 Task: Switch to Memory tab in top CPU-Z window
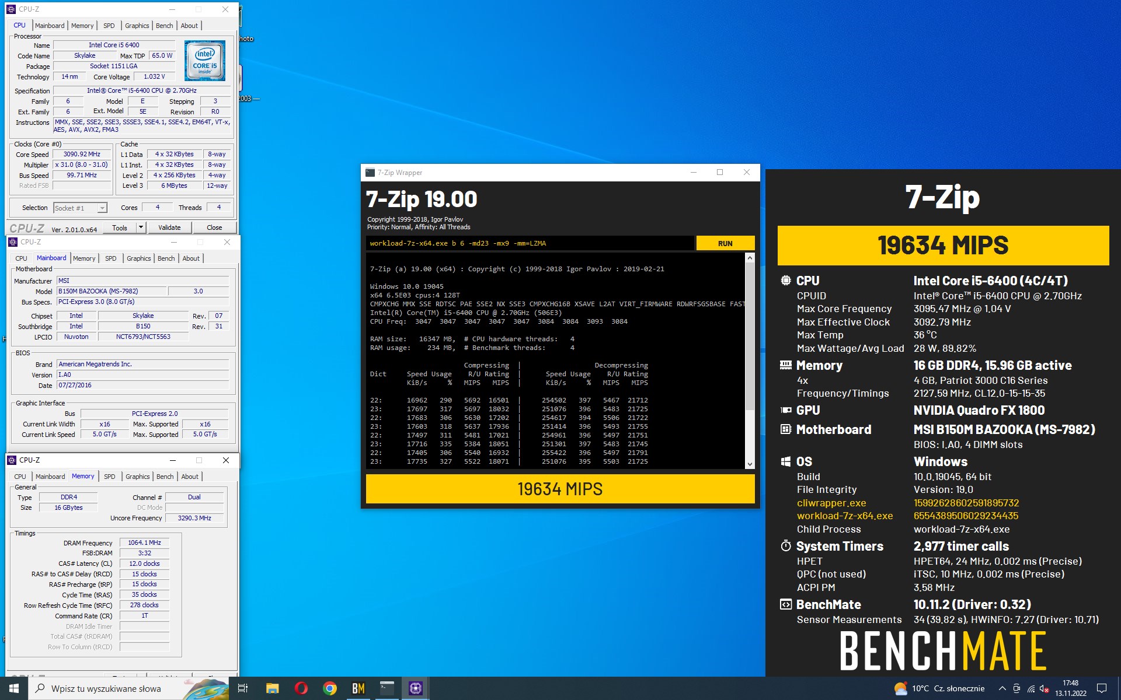pos(82,26)
